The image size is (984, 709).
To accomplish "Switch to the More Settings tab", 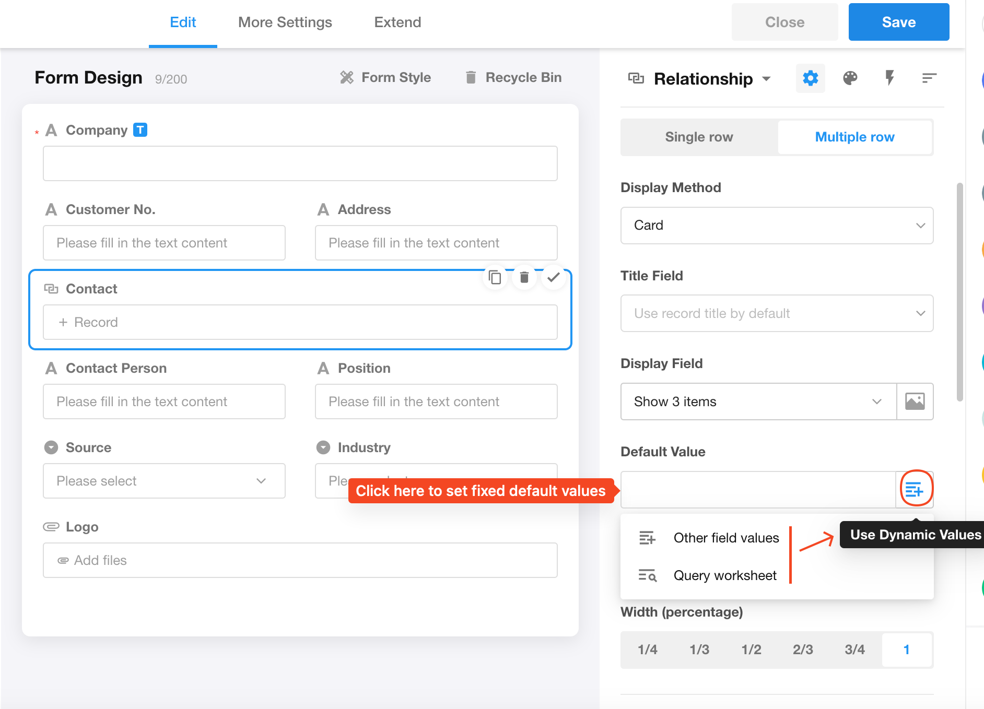I will pyautogui.click(x=285, y=22).
